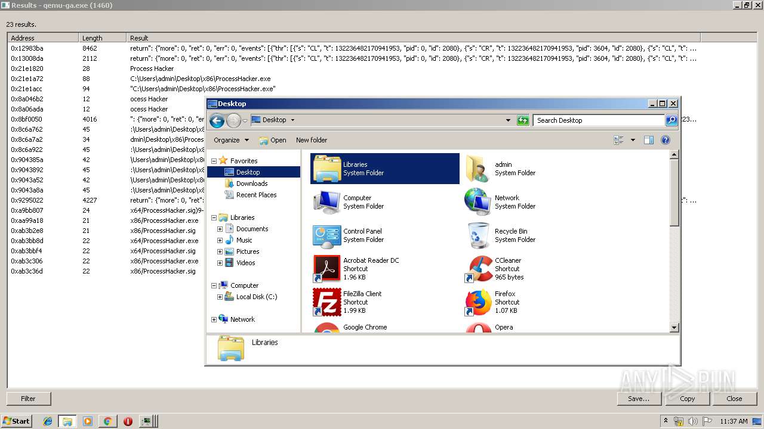The image size is (764, 429).
Task: Click the Close button in Results window
Action: (x=735, y=399)
